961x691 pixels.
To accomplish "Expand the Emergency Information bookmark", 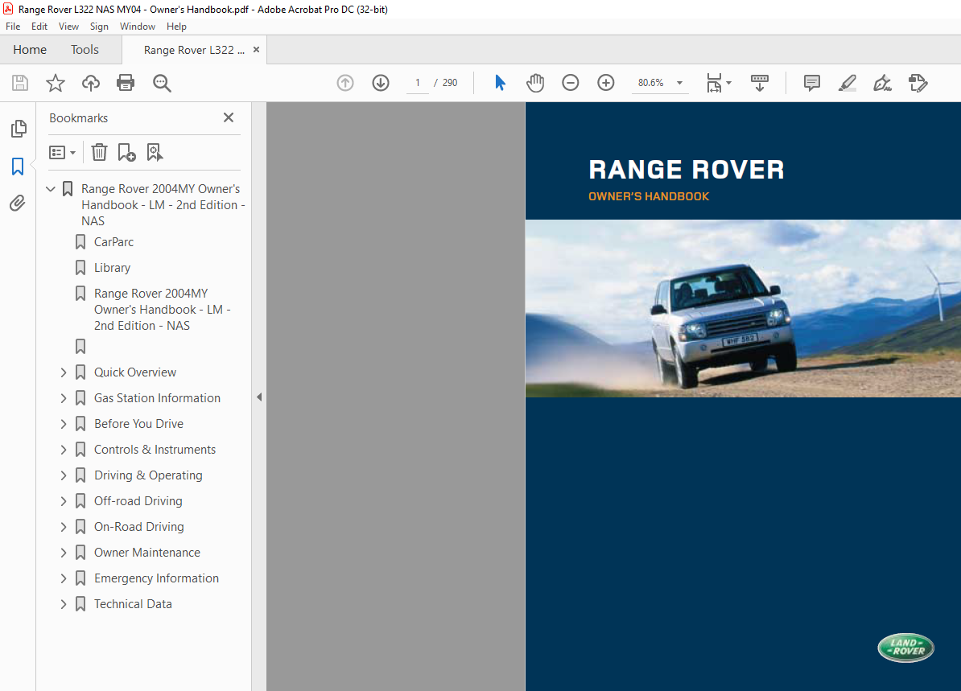I will pos(63,578).
